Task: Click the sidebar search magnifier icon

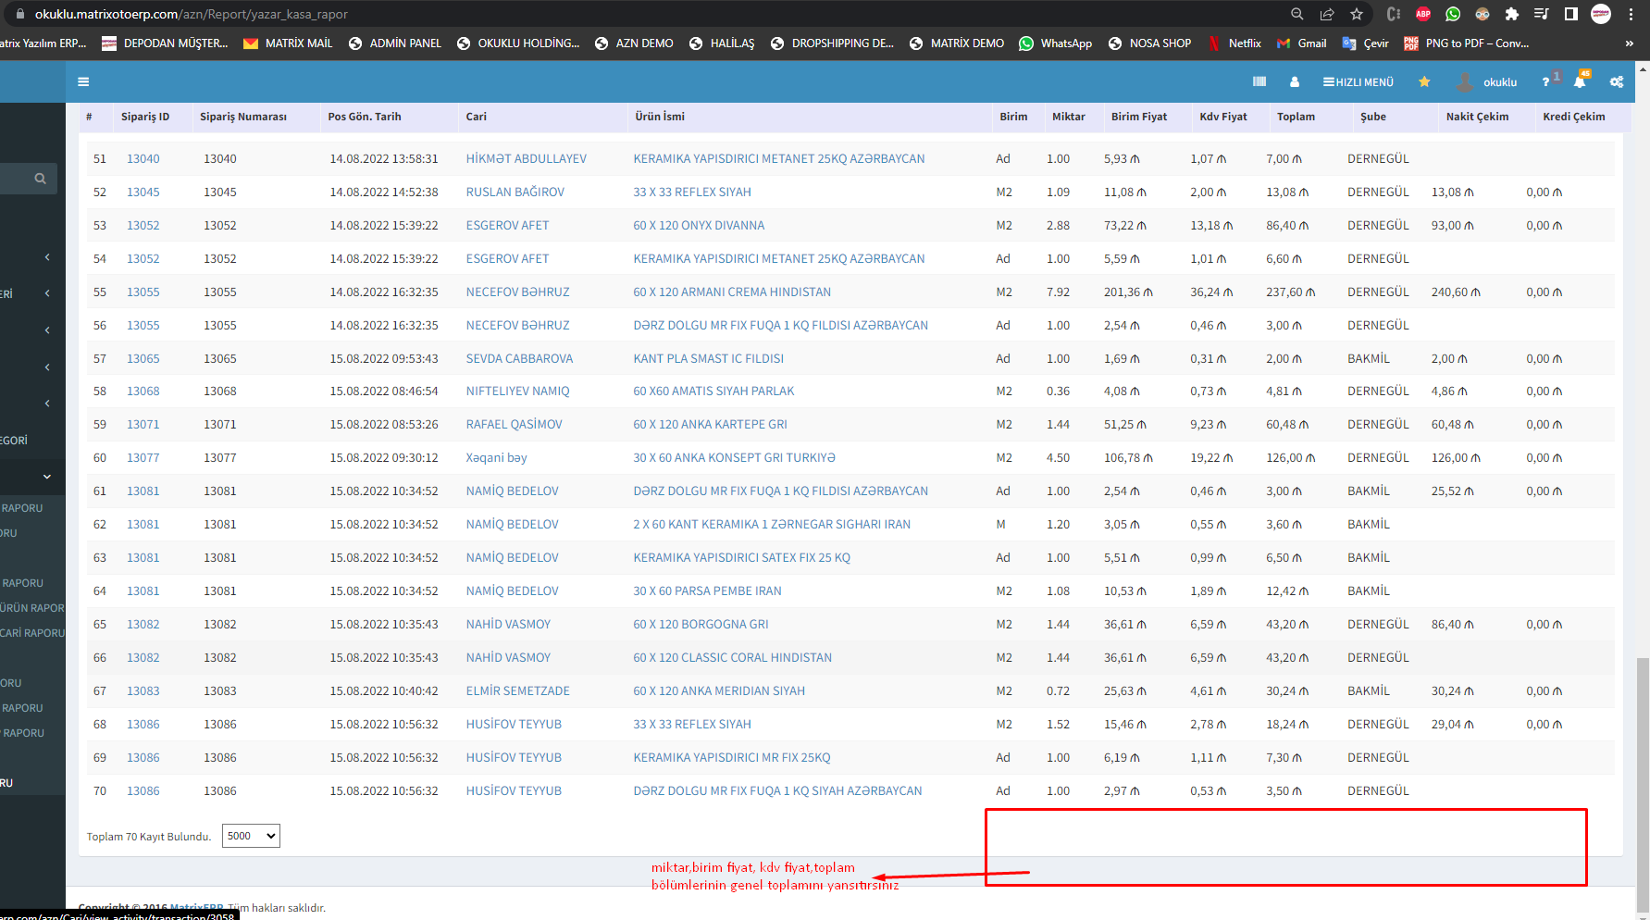Action: click(x=40, y=179)
